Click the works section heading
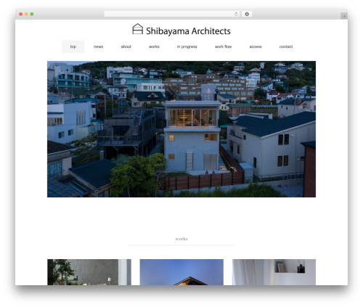 [181, 239]
